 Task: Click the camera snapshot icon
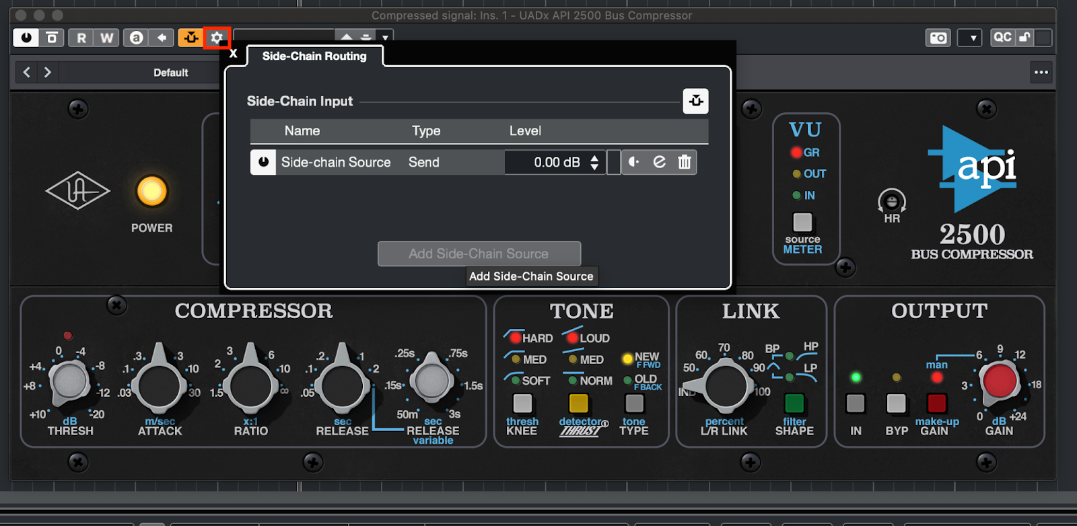click(x=938, y=38)
